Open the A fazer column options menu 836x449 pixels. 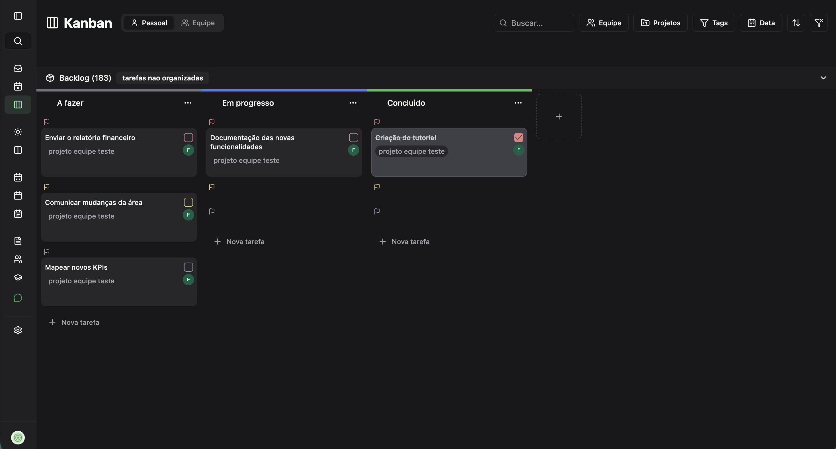point(188,103)
